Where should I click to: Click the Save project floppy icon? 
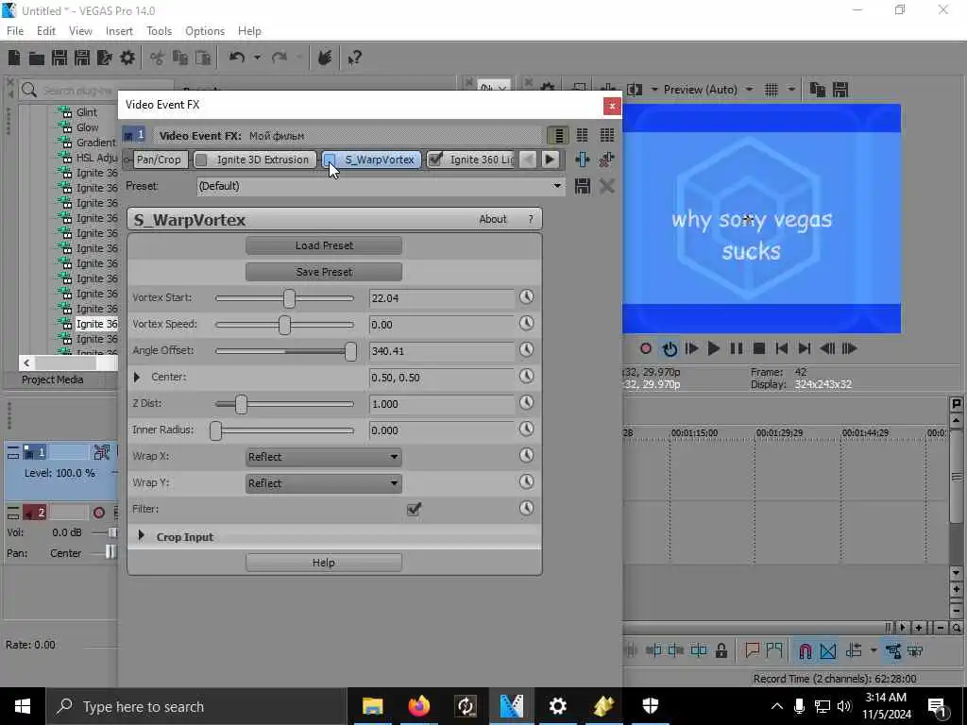59,58
